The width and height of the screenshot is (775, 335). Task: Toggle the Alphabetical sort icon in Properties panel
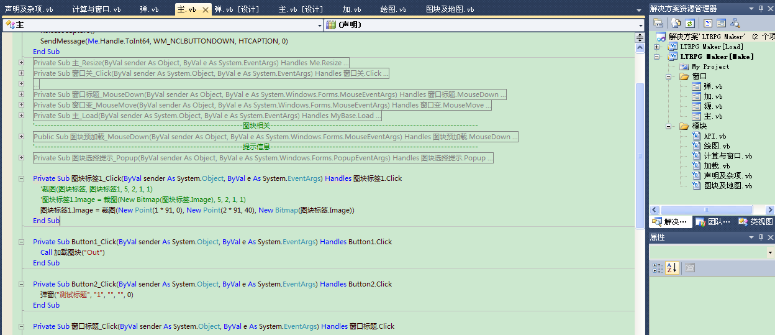click(x=672, y=268)
